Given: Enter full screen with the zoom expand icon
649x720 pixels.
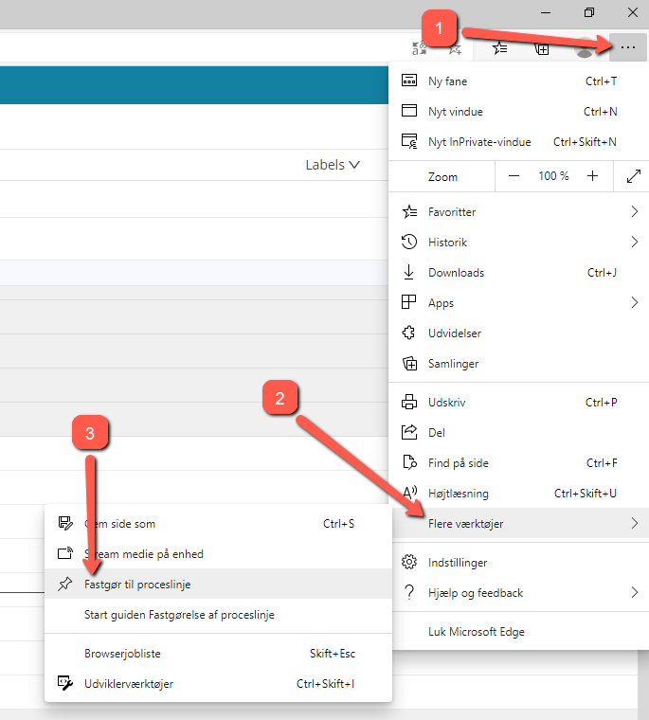Looking at the screenshot, I should 634,176.
